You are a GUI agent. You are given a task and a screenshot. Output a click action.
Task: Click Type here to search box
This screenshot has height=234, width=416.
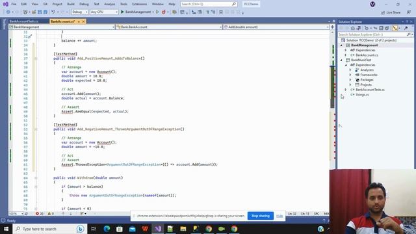pos(49,229)
